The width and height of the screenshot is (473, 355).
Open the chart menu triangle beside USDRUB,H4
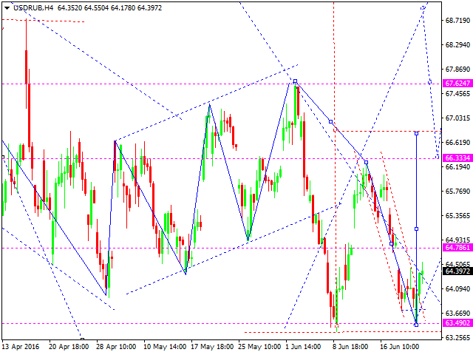(x=7, y=8)
